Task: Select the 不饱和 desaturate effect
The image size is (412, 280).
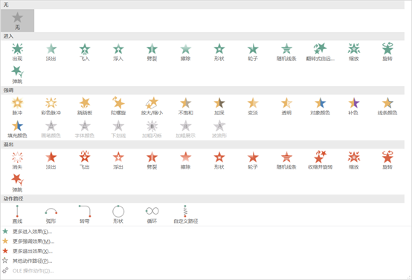Action: pos(185,106)
